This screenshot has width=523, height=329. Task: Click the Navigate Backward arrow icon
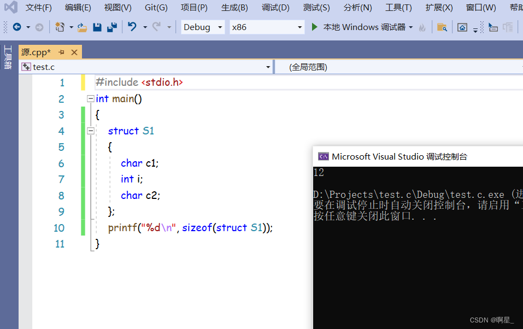pos(17,27)
